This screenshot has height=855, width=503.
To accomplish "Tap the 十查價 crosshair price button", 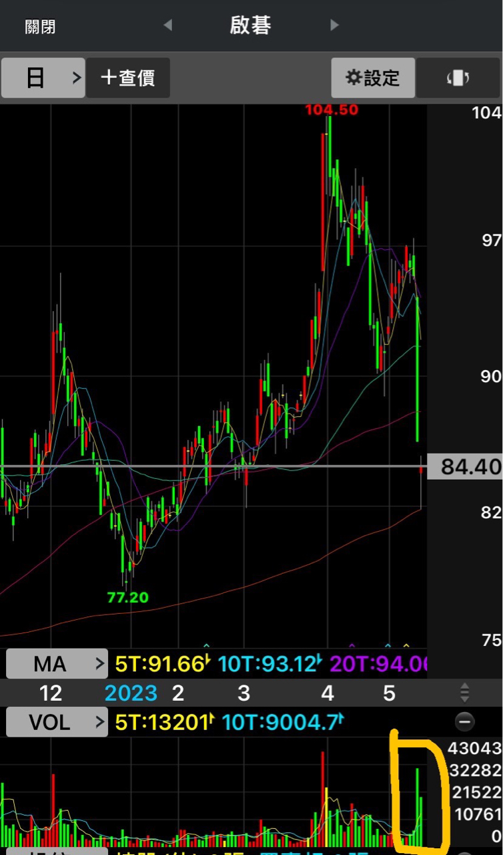I will pos(128,78).
